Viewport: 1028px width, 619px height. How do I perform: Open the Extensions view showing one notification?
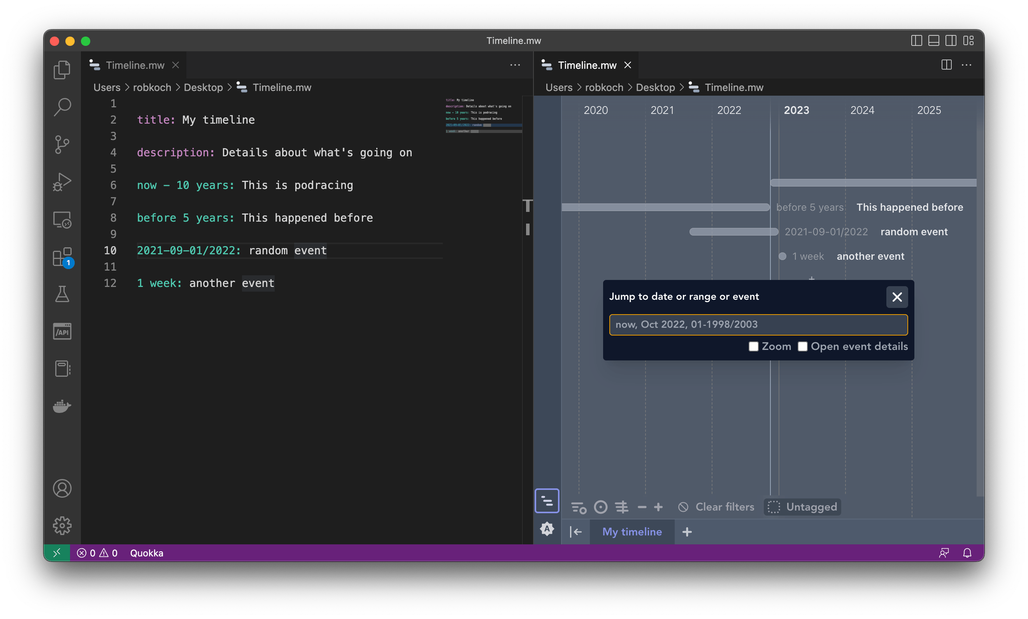coord(62,257)
